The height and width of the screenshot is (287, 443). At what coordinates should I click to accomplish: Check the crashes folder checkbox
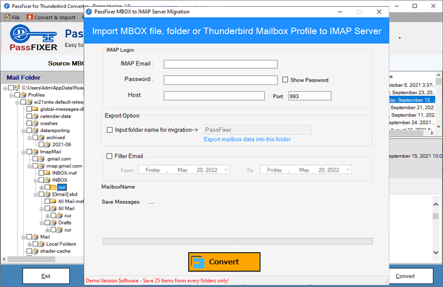[x=29, y=124]
